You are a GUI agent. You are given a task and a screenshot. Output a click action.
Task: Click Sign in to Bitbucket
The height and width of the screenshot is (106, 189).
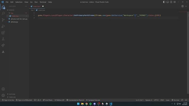(24, 100)
